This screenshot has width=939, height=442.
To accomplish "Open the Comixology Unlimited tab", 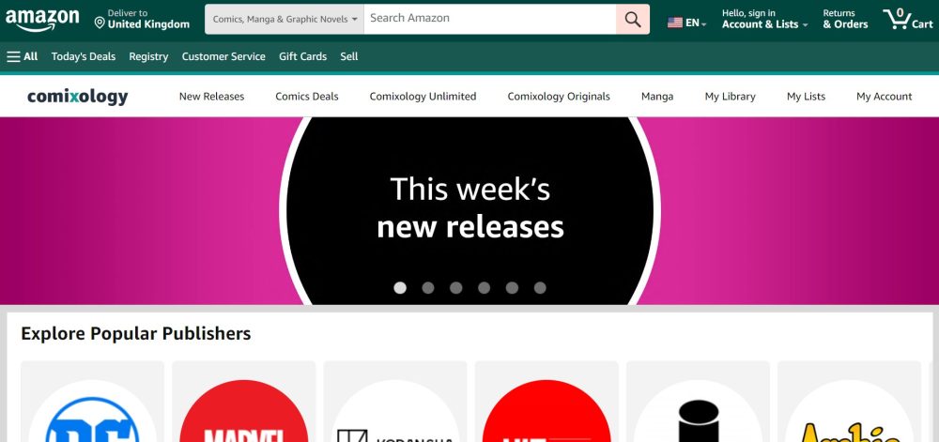I will coord(423,97).
